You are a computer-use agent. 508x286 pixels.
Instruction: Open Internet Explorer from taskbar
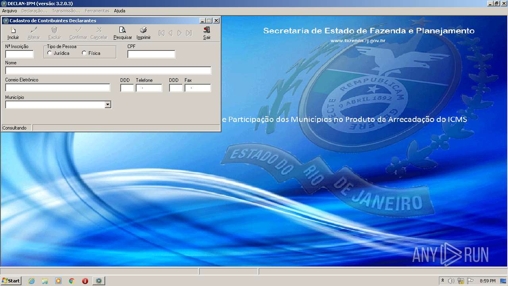point(31,281)
